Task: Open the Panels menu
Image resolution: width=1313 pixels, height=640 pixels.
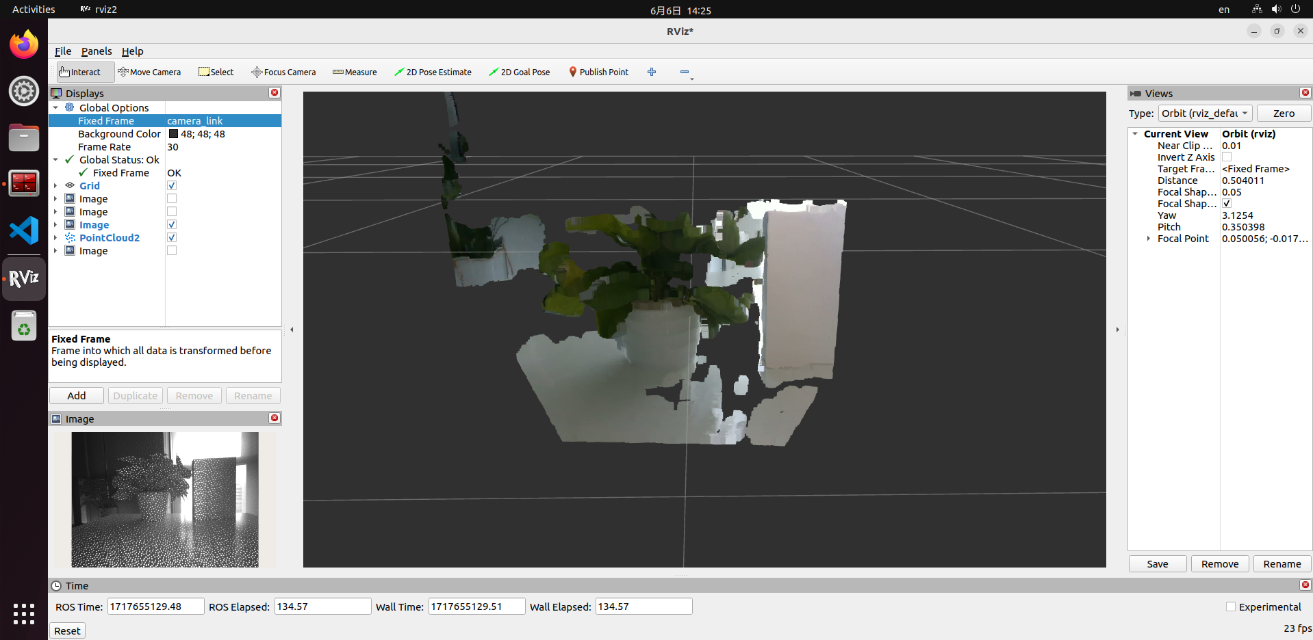Action: point(97,51)
